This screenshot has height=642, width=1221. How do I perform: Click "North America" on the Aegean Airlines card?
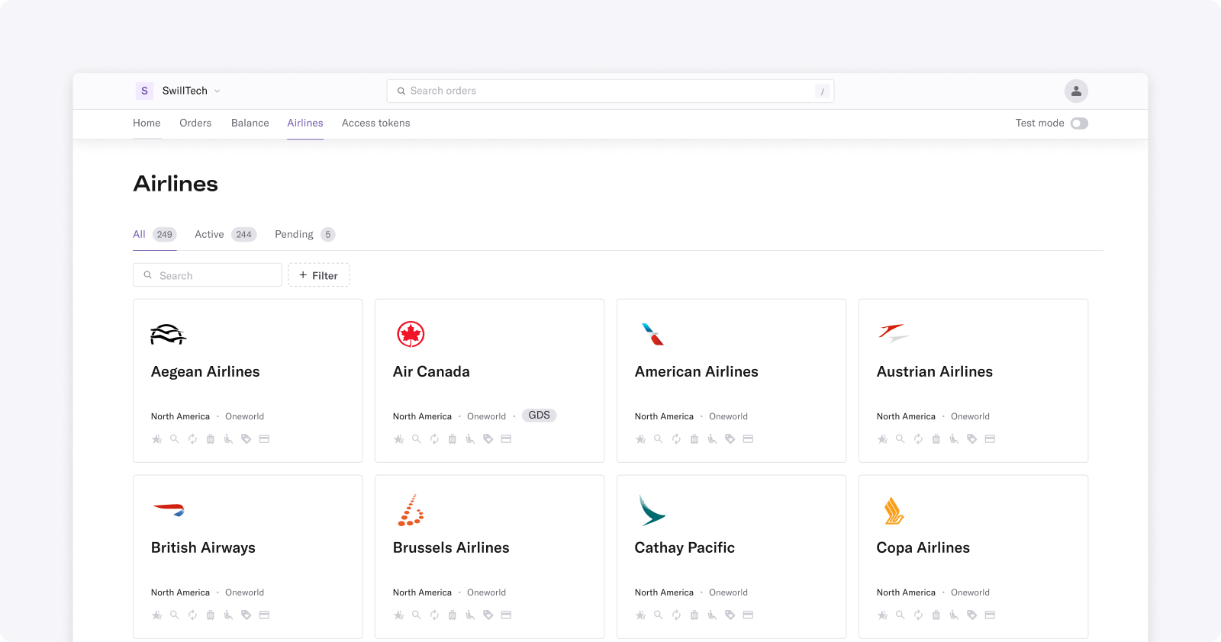click(180, 416)
